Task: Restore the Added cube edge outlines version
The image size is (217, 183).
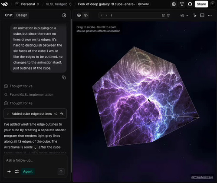Action: tap(62, 114)
